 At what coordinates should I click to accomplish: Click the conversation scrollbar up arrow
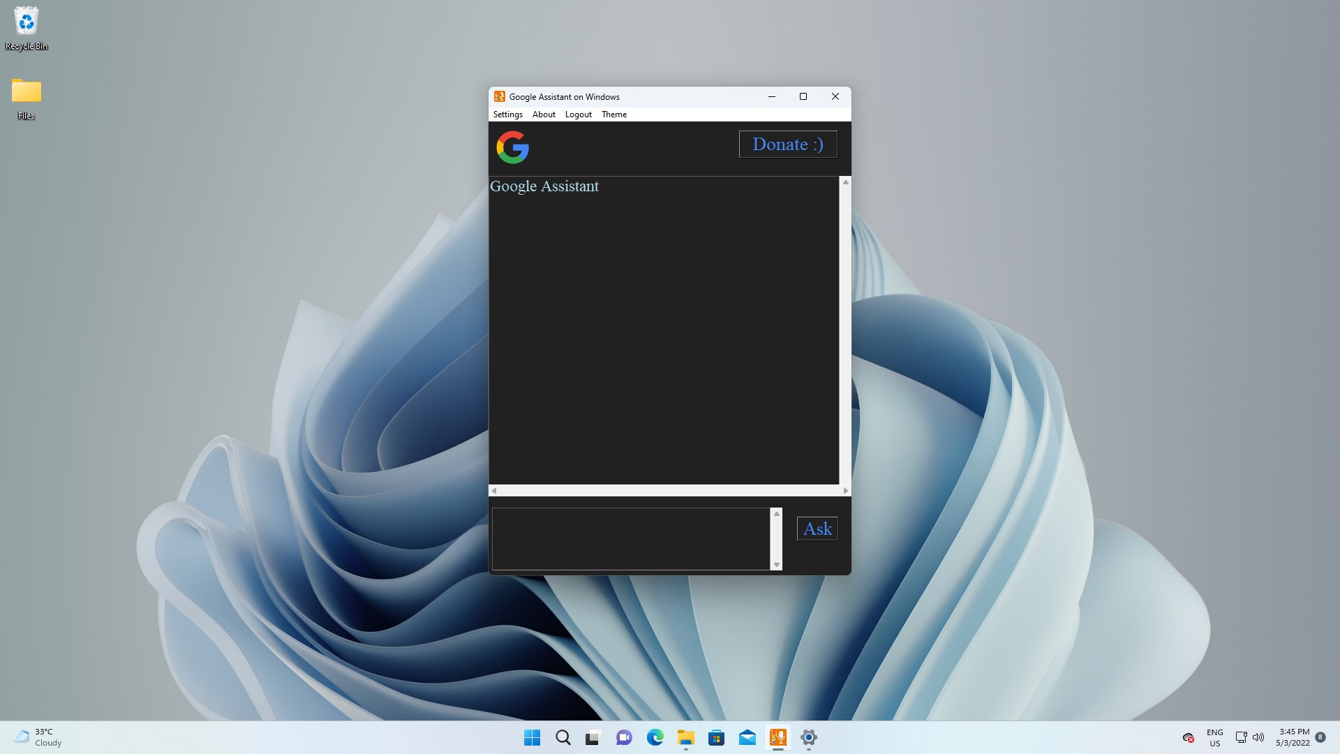pos(845,182)
